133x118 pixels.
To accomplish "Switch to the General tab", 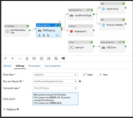I will coord(7,66).
